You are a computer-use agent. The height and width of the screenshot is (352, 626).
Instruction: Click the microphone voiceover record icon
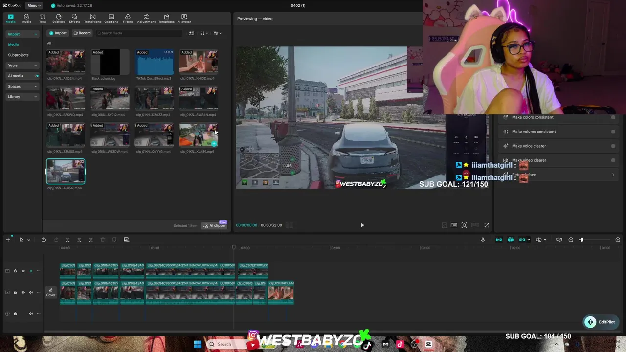click(483, 240)
